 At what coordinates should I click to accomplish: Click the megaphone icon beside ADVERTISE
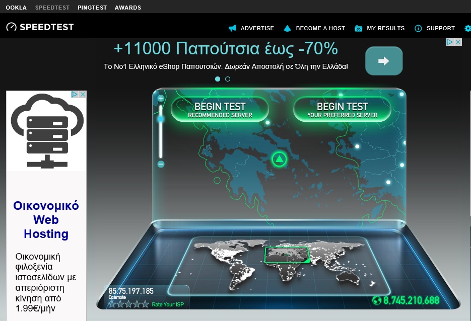coord(231,28)
